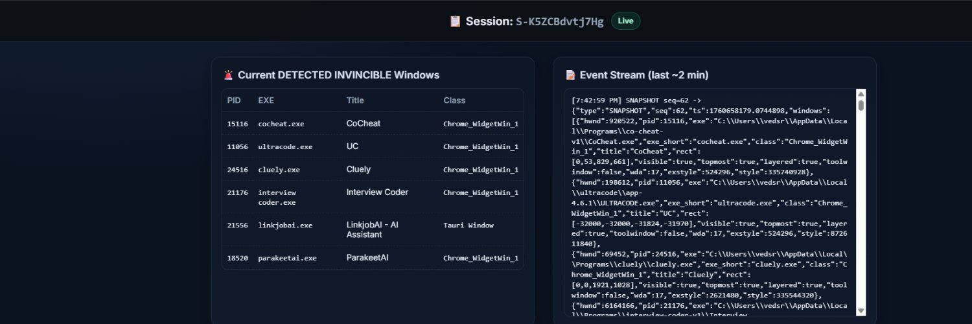Click the Event Stream scrollbar up arrow
The image size is (972, 324).
[861, 94]
